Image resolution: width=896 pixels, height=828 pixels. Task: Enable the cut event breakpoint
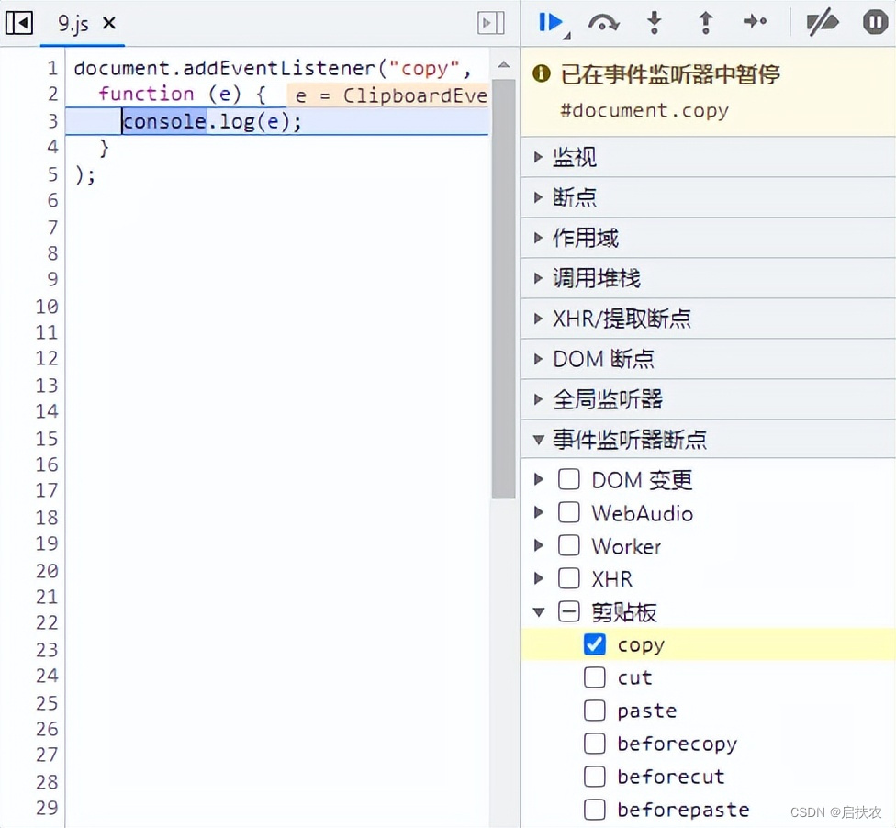coord(595,677)
